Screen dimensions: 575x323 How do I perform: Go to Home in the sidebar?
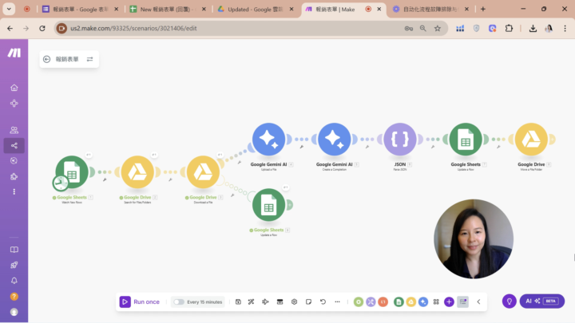point(14,88)
